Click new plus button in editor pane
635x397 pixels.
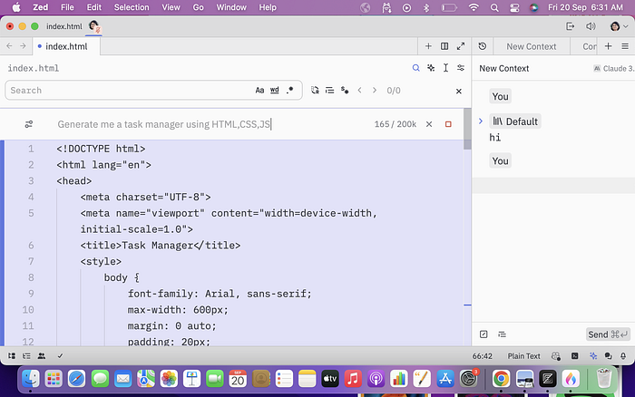428,46
